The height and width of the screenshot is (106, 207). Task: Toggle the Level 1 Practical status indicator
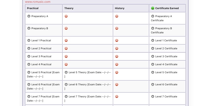tap(29, 41)
